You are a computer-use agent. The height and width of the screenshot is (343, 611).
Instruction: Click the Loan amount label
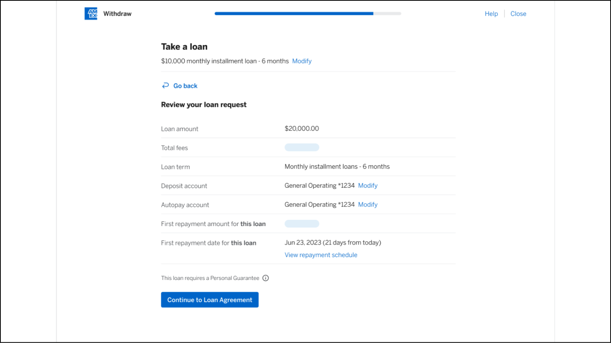179,129
